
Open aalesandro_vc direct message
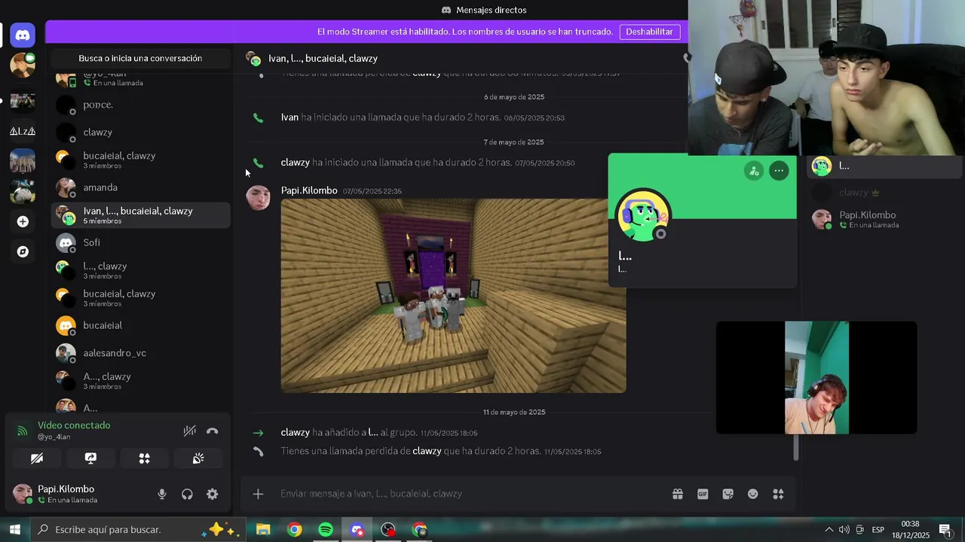[140, 352]
